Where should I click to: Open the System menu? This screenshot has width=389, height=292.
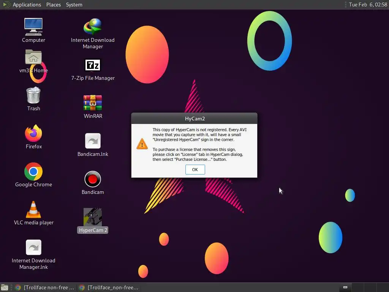pos(74,5)
